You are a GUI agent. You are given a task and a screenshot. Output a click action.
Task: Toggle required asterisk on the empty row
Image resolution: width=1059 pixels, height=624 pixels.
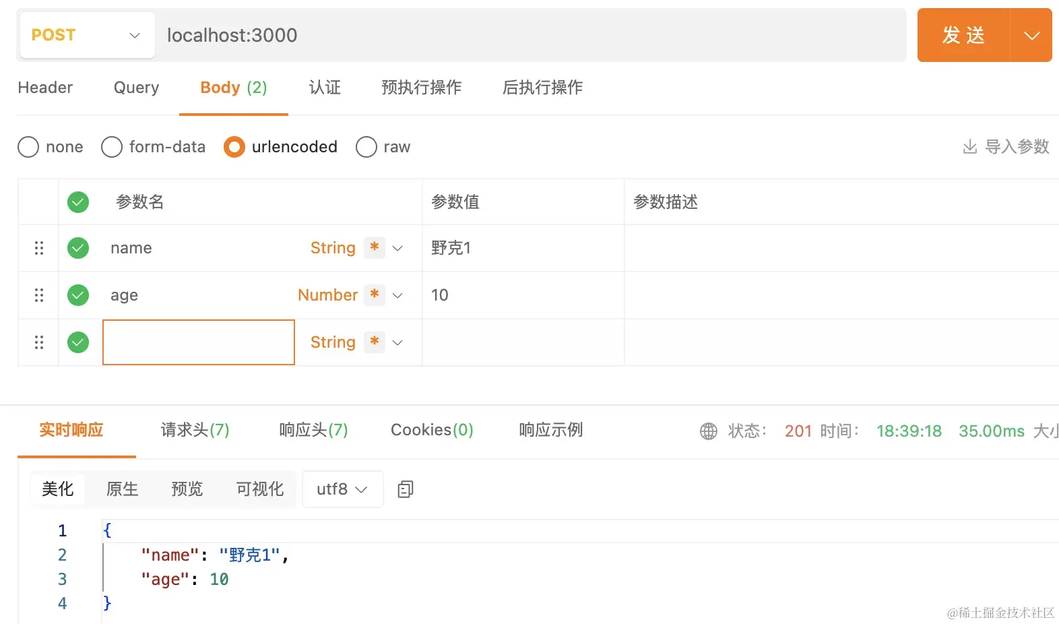tap(375, 342)
